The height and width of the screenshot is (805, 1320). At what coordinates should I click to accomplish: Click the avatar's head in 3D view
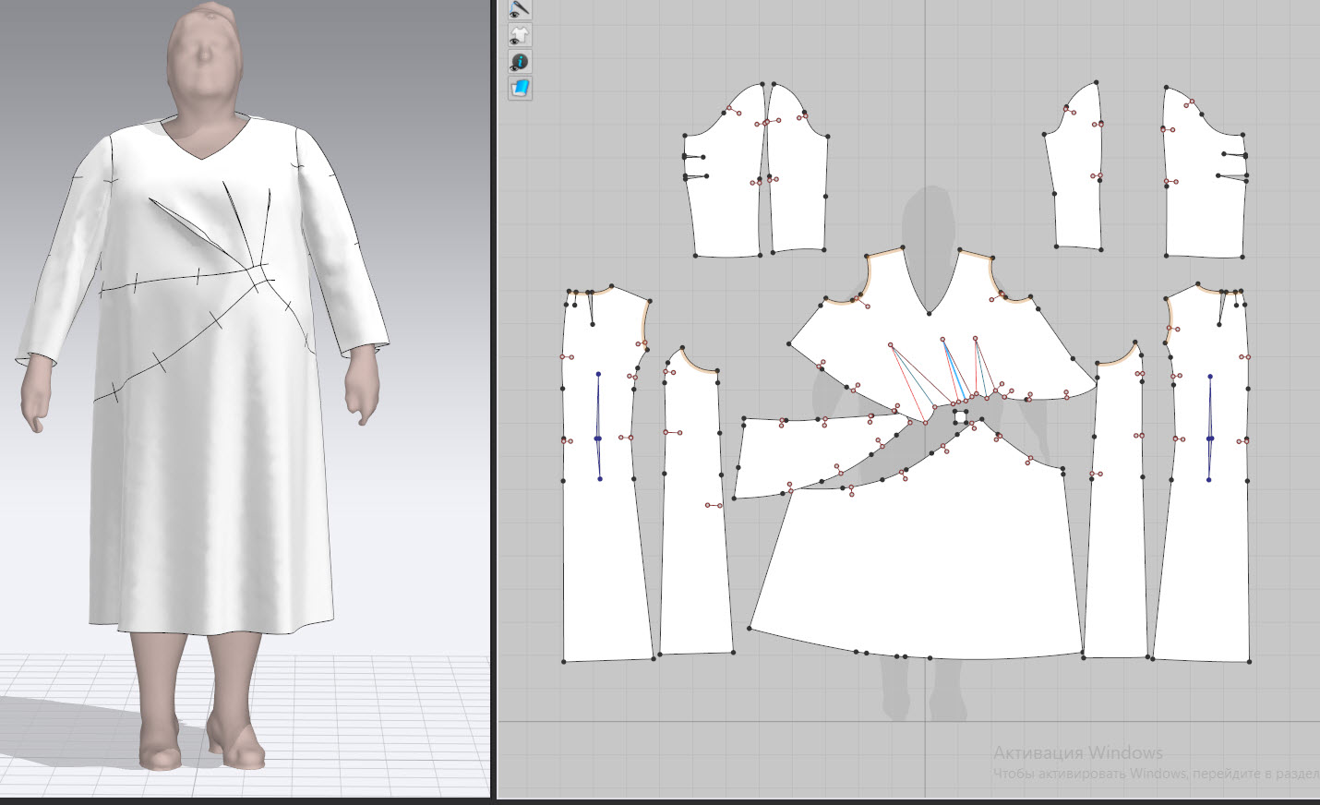pyautogui.click(x=204, y=55)
